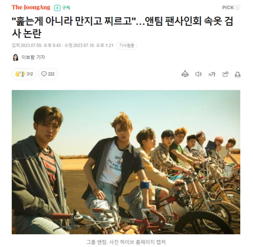Image resolution: width=253 pixels, height=247 pixels.
Task: Click the article headline text
Action: [x=123, y=27]
